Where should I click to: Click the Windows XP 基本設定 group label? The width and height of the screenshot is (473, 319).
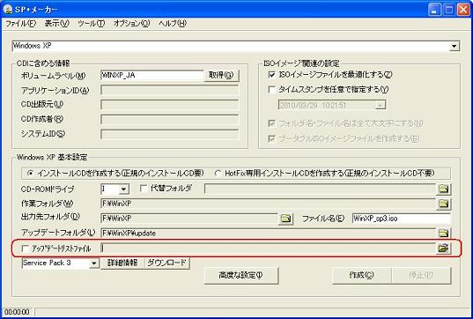[52, 157]
